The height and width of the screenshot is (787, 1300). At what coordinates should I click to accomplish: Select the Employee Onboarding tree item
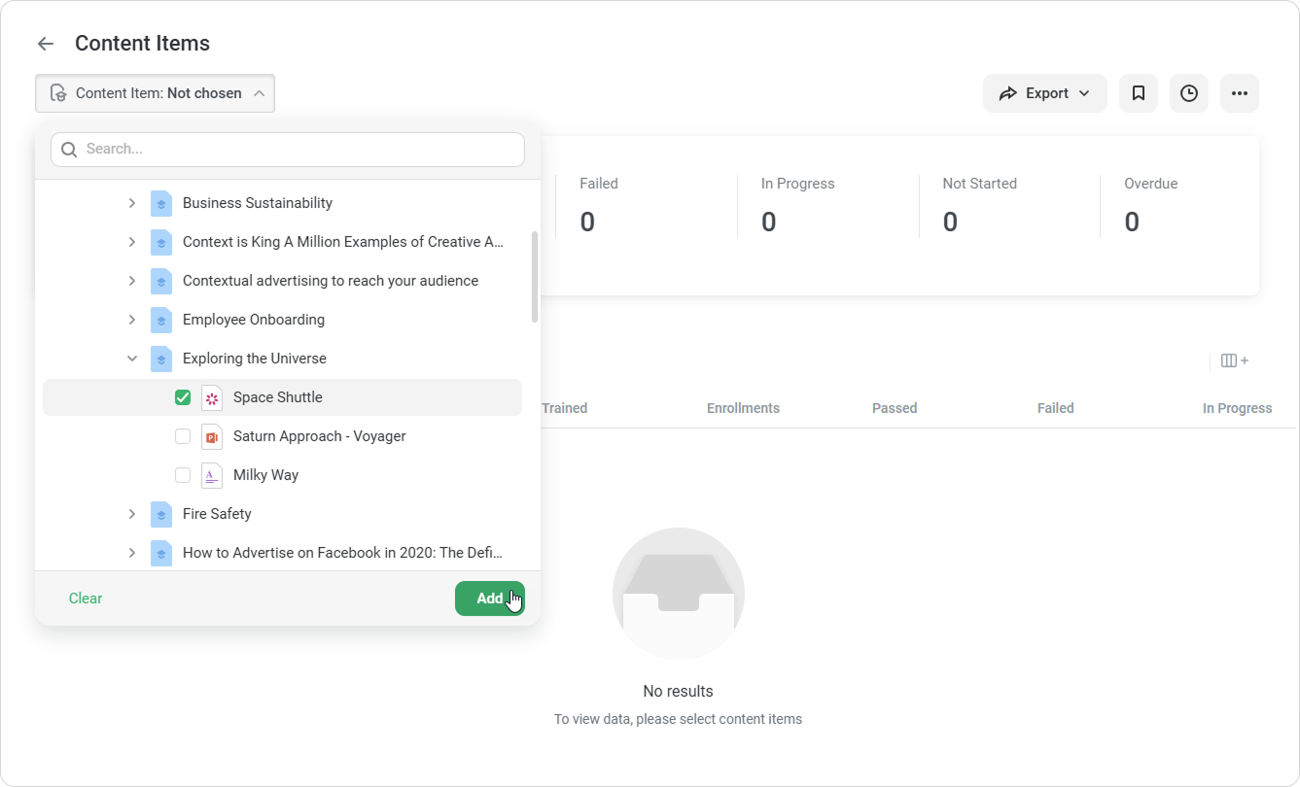coord(254,320)
